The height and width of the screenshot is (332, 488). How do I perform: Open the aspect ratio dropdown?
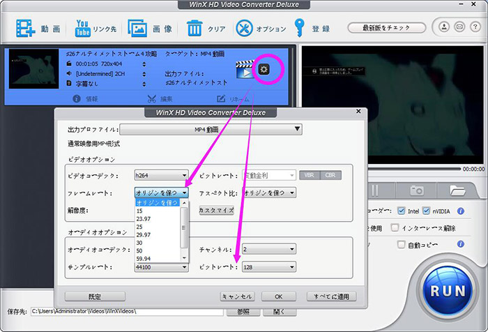coord(269,193)
